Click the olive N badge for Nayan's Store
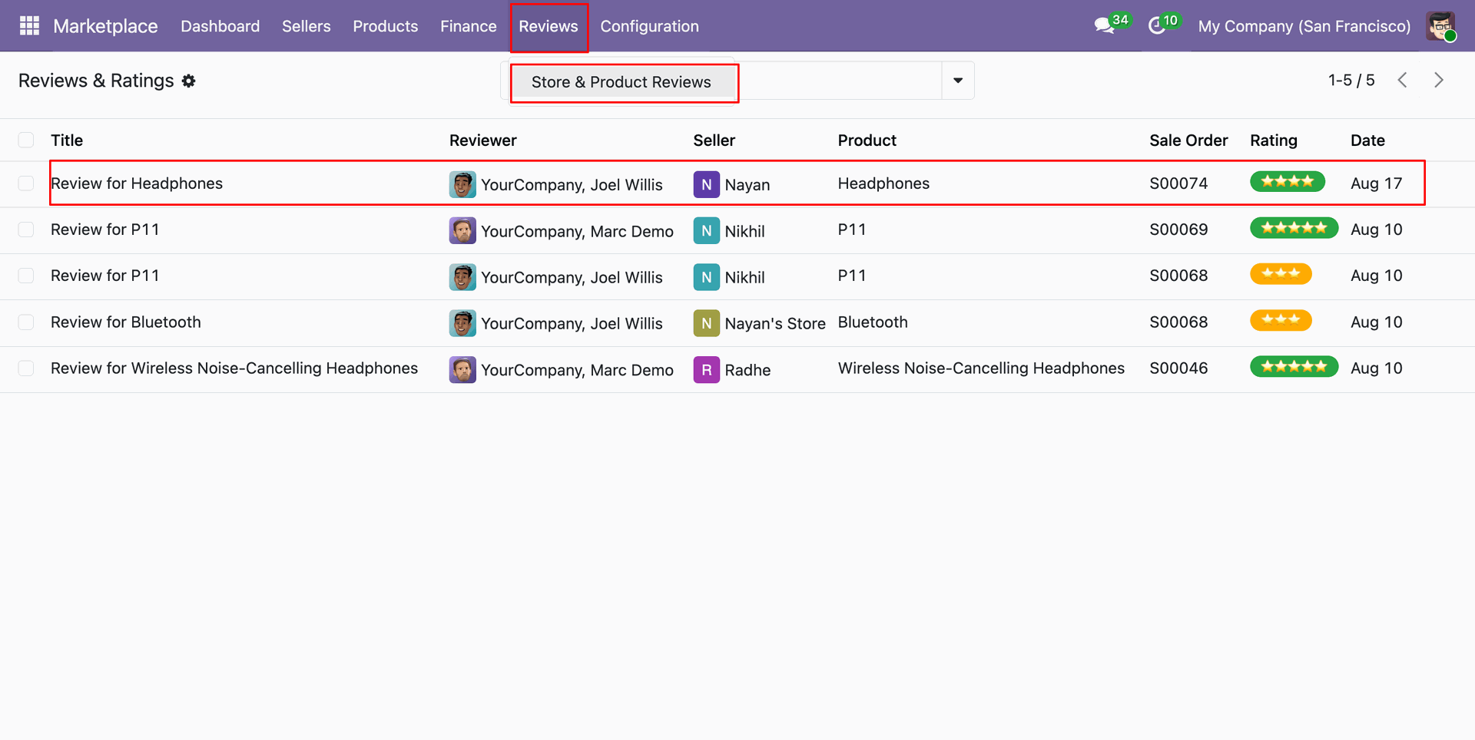Image resolution: width=1475 pixels, height=740 pixels. coord(707,323)
